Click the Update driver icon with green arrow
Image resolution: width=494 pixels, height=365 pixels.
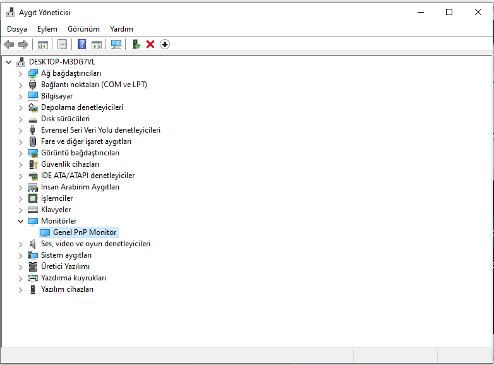pyautogui.click(x=136, y=44)
